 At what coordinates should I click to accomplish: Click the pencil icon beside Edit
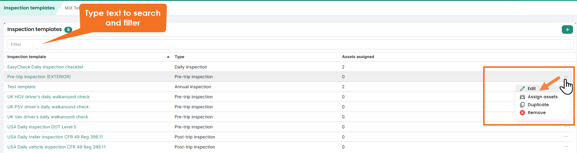coord(522,89)
